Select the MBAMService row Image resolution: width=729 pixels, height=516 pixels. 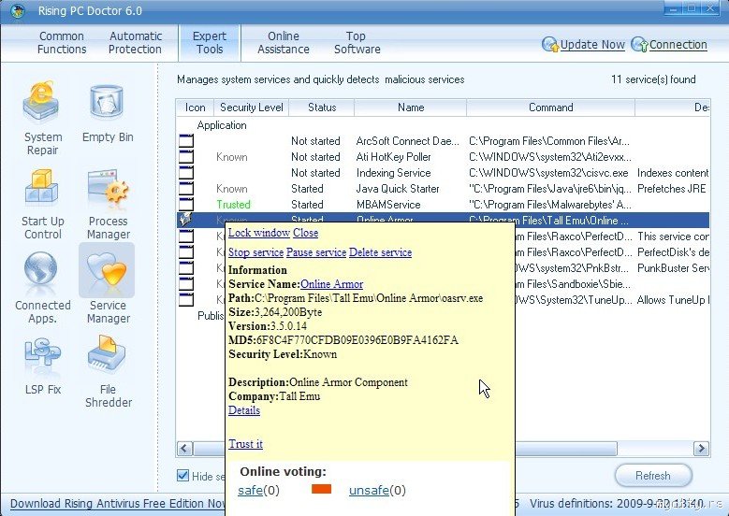pyautogui.click(x=443, y=204)
